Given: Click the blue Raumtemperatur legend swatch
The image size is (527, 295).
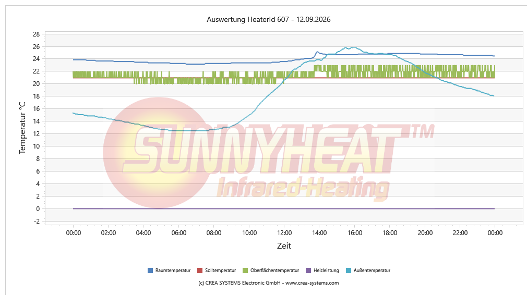Looking at the screenshot, I should coord(150,271).
